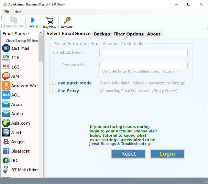Pick AT&T from the email sources

[x=17, y=133]
